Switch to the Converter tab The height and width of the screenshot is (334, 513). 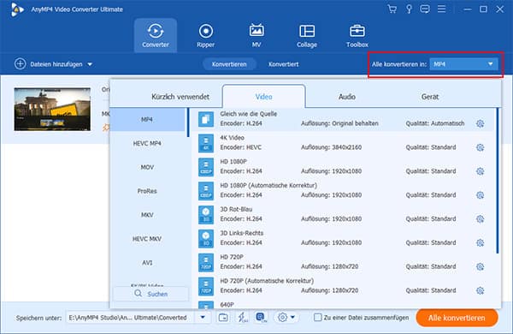(156, 35)
